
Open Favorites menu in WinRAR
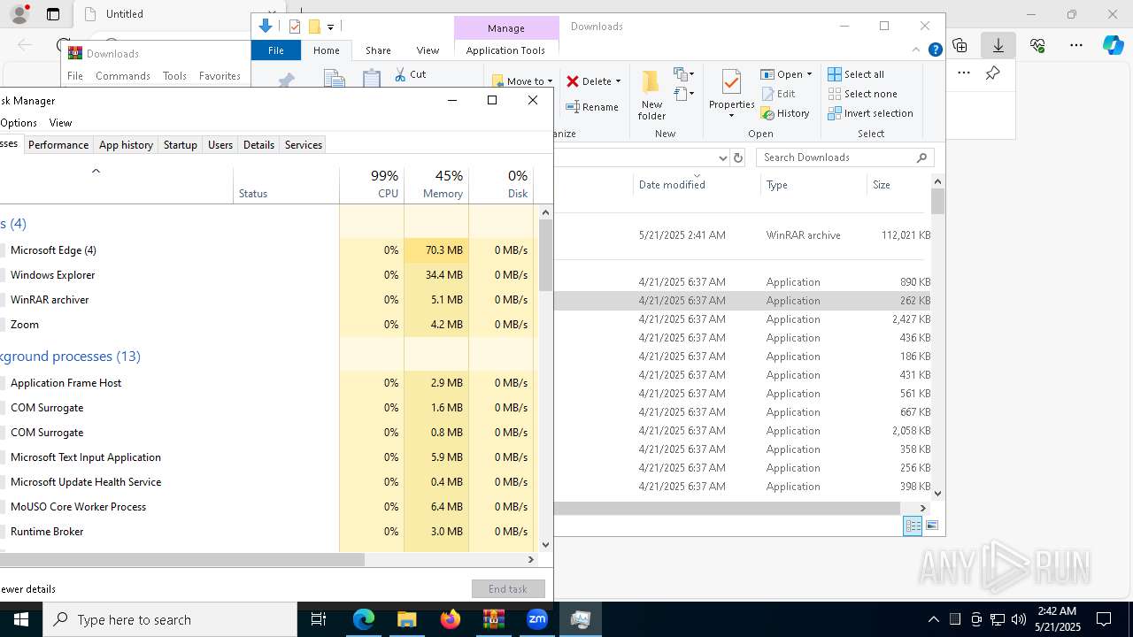tap(220, 76)
